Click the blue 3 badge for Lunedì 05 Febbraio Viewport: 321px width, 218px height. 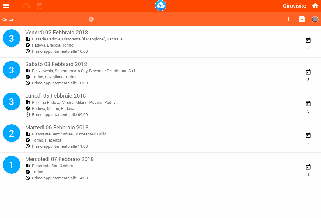(12, 101)
